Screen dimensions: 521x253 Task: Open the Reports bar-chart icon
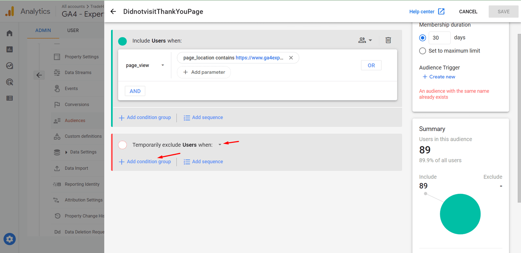tap(9, 49)
